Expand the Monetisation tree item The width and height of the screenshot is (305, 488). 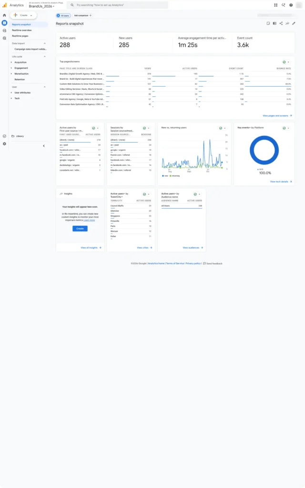click(11, 74)
